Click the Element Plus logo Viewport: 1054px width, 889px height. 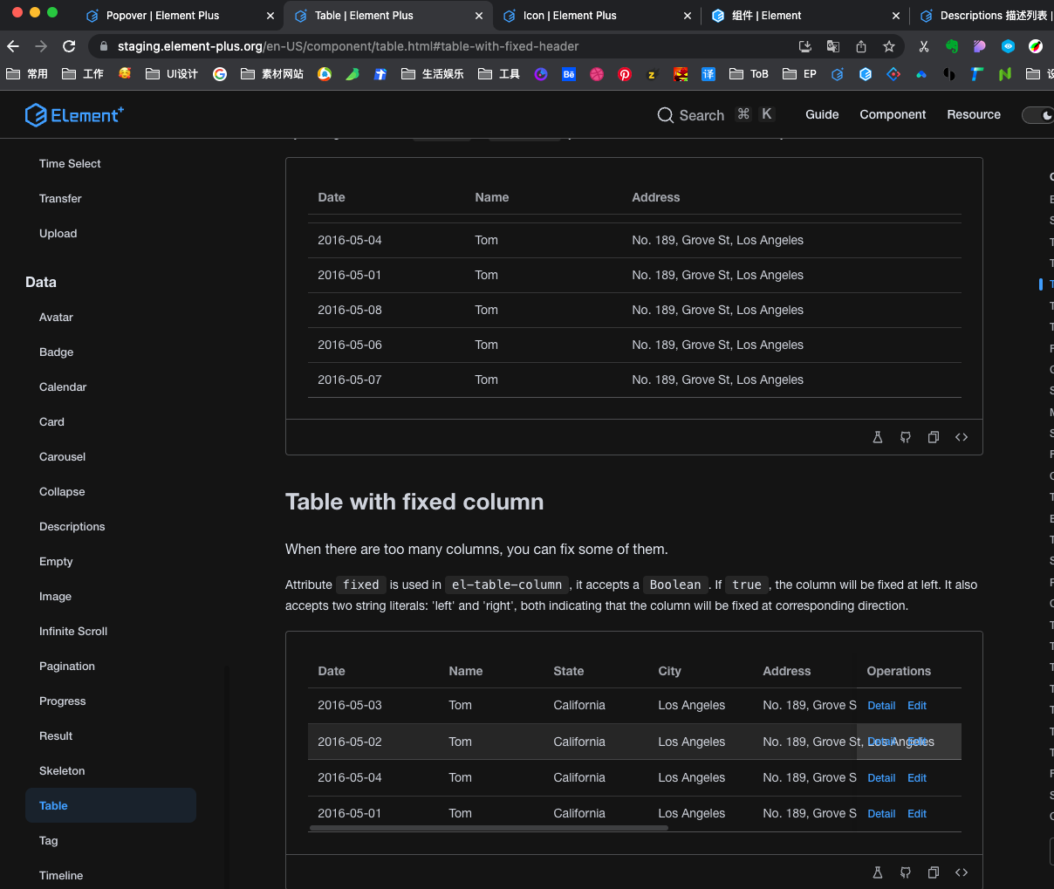[74, 114]
